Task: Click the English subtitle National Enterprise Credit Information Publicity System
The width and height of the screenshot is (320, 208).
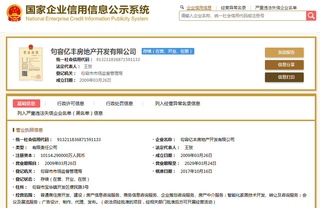Action: point(87,19)
